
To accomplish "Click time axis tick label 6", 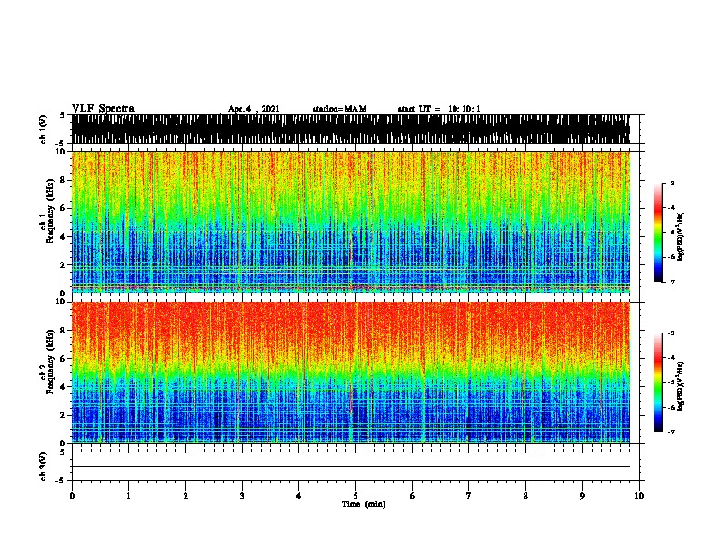I will click(412, 496).
